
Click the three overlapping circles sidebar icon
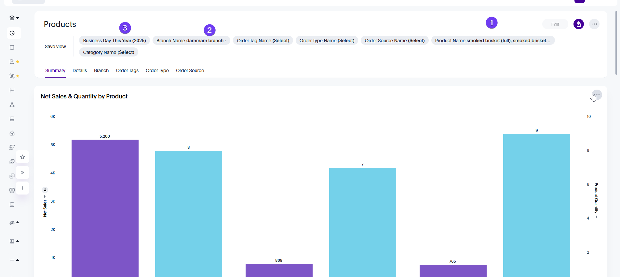12,133
